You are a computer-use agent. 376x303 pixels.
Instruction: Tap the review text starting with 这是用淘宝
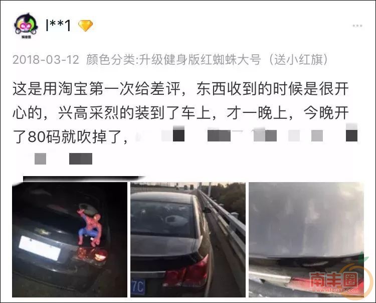coord(180,113)
